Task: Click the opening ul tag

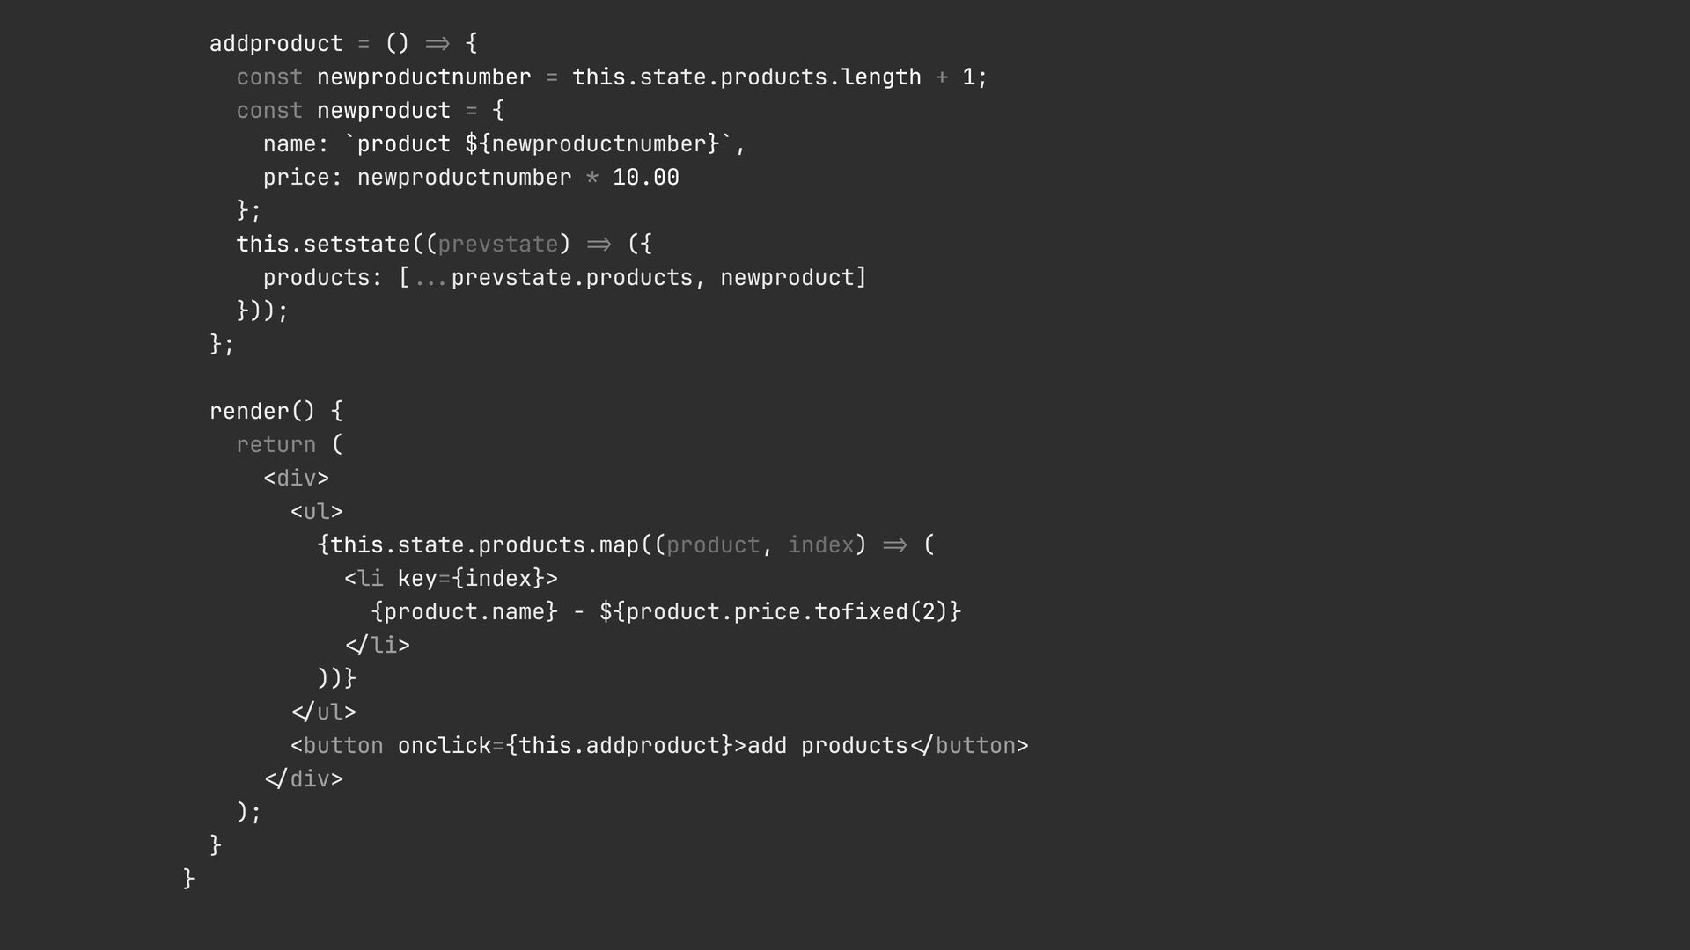Action: 316,511
